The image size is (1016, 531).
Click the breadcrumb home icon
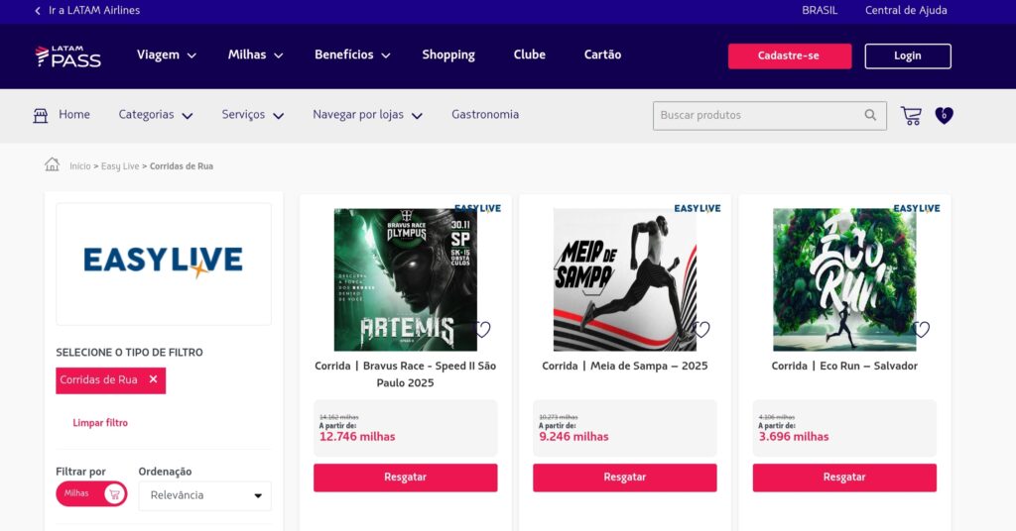point(53,164)
